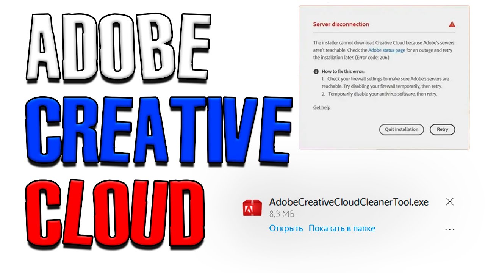Open the Get help link
The image size is (485, 273).
(322, 108)
